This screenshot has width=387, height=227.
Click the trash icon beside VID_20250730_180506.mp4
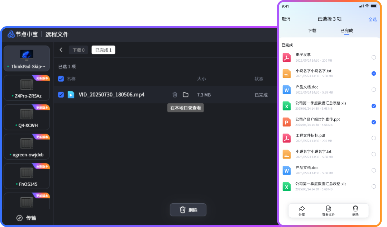[x=175, y=95]
